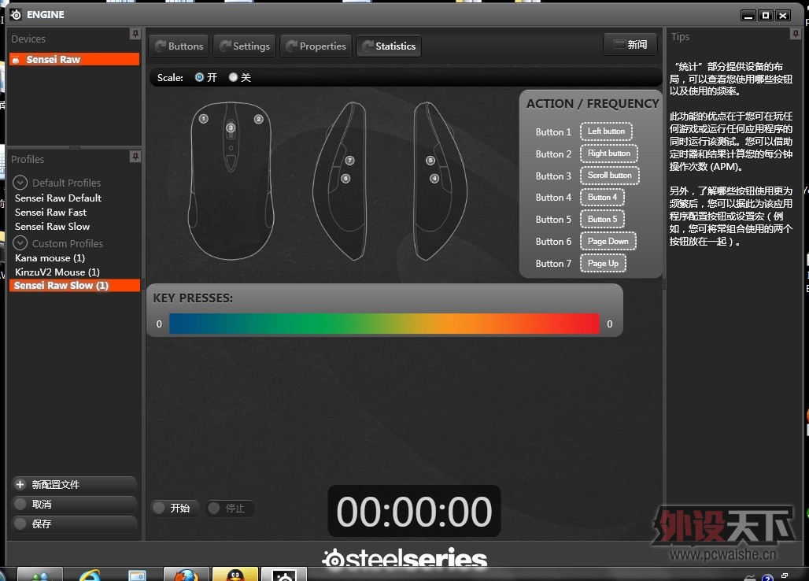Switch to the Settings tab
The height and width of the screenshot is (581, 809).
point(245,46)
